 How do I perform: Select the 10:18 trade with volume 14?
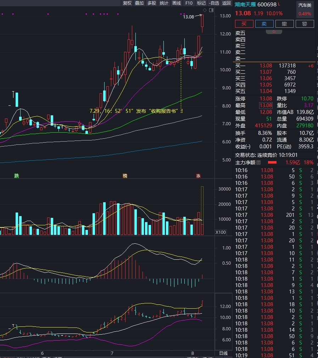274,330
